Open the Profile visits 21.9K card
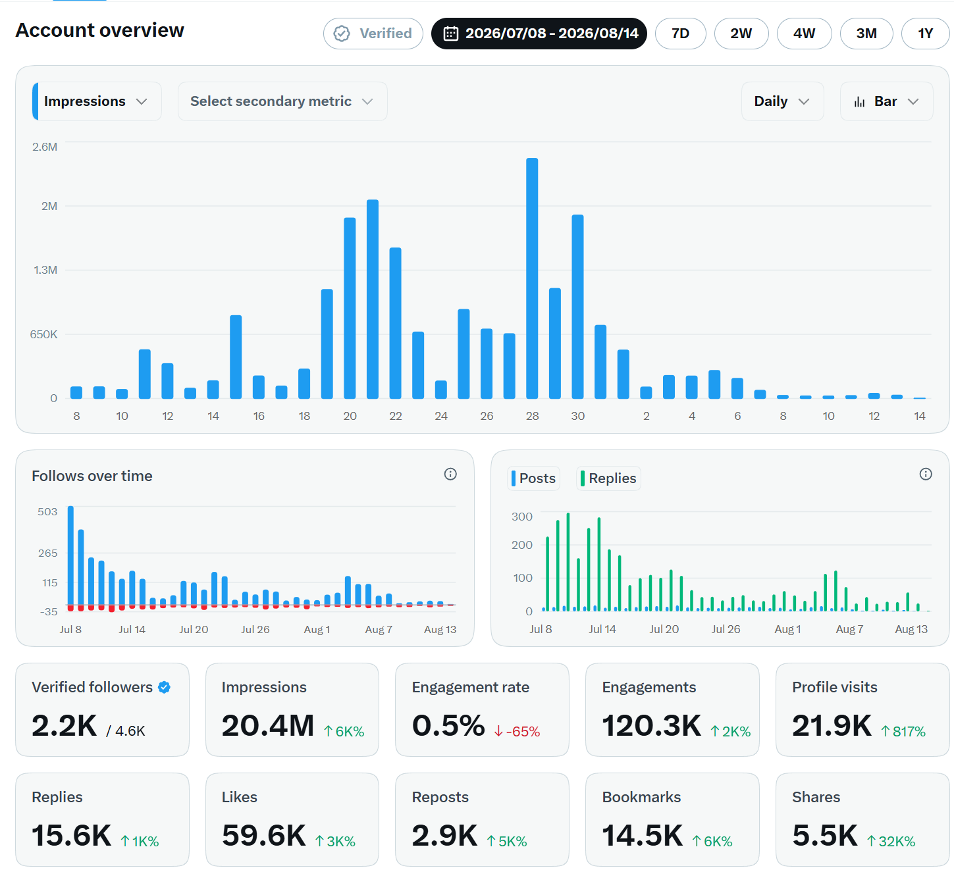This screenshot has height=870, width=954. pyautogui.click(x=862, y=709)
